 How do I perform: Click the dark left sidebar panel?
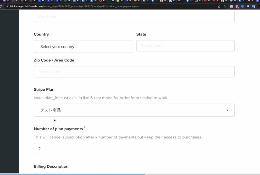click(9, 91)
